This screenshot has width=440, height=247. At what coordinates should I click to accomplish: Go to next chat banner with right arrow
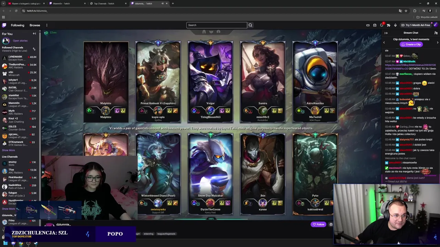click(x=438, y=42)
